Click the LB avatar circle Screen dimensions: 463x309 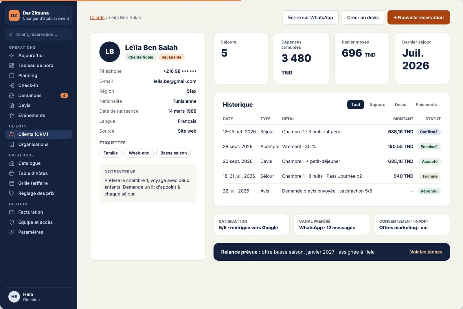110,52
